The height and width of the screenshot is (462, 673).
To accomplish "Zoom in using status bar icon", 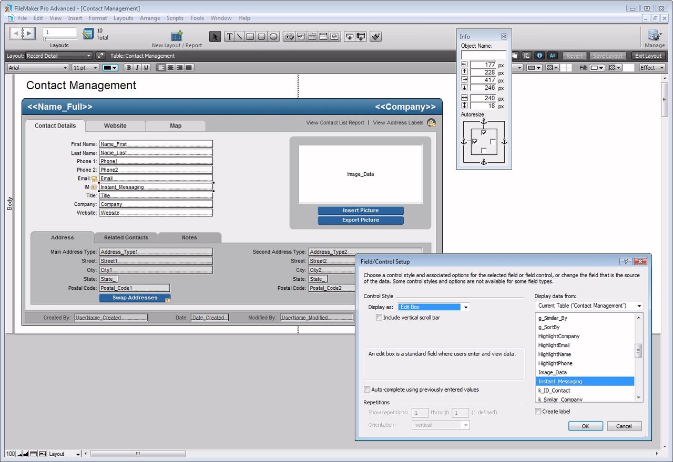I will pyautogui.click(x=27, y=454).
